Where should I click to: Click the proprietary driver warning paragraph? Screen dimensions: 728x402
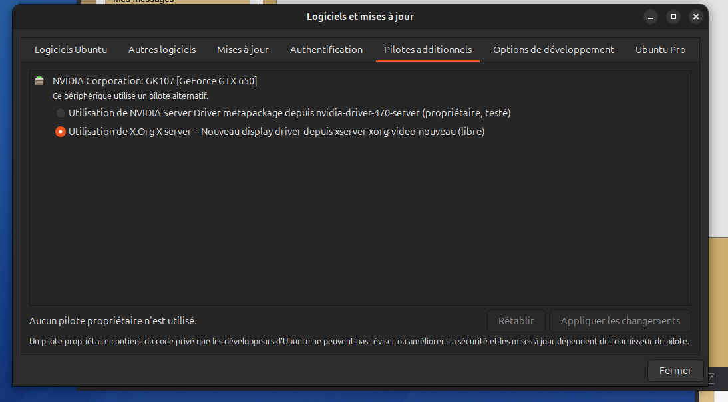pyautogui.click(x=359, y=342)
